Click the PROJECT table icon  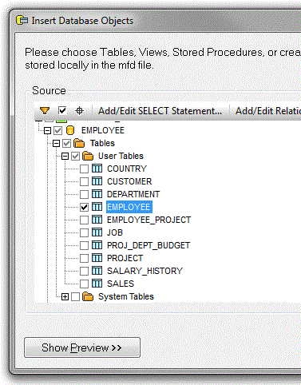(97, 258)
